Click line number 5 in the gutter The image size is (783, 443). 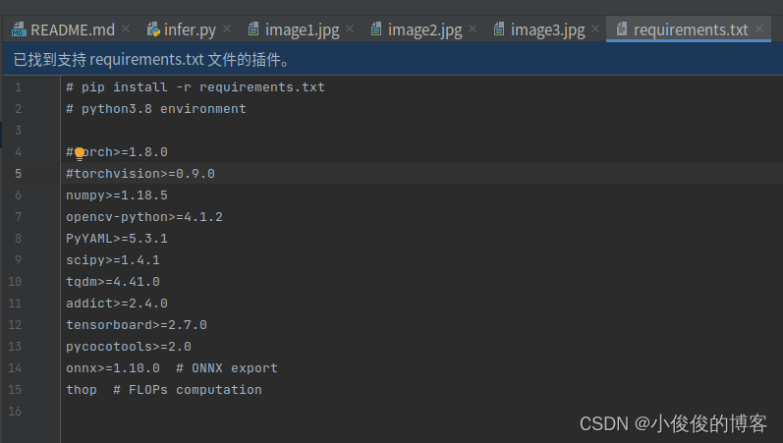[x=18, y=174]
